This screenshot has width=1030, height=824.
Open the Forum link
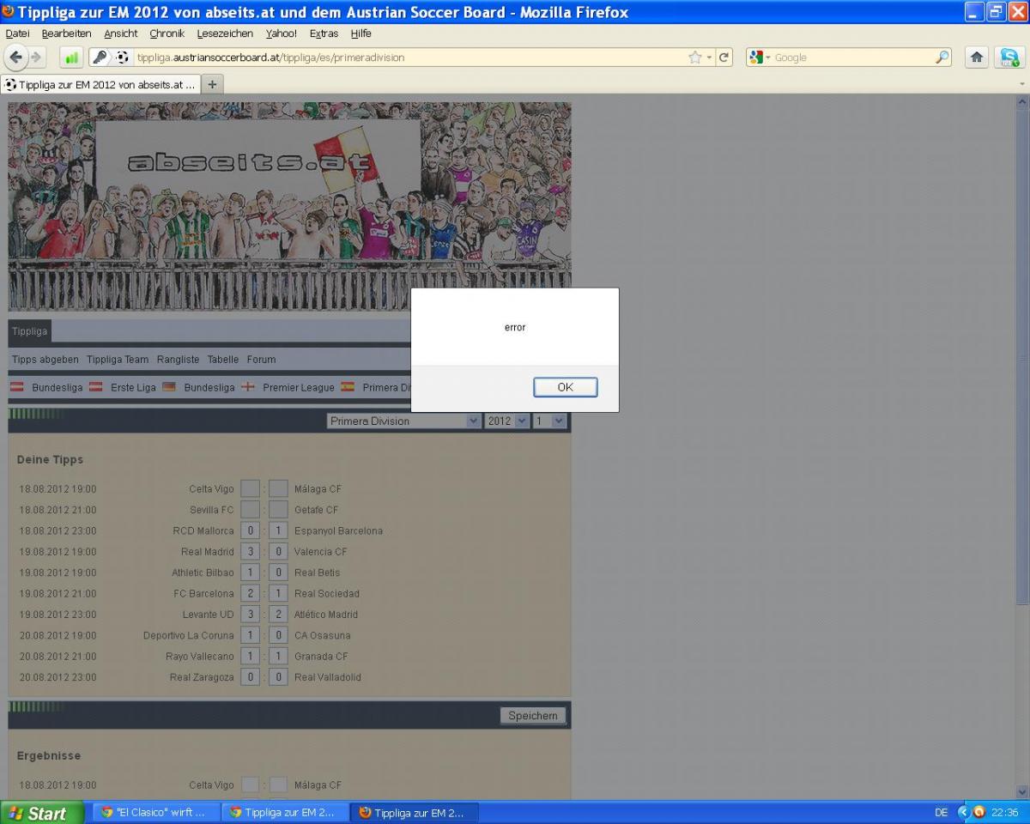click(x=261, y=360)
